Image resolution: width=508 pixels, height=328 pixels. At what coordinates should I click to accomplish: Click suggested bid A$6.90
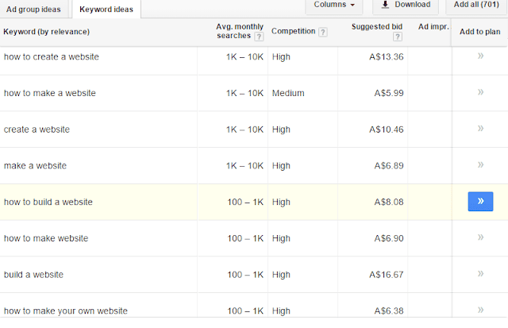pos(389,238)
